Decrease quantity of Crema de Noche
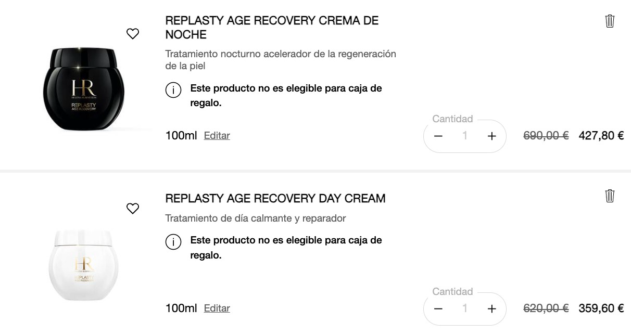Screen dimensions: 631x335 pyautogui.click(x=438, y=136)
